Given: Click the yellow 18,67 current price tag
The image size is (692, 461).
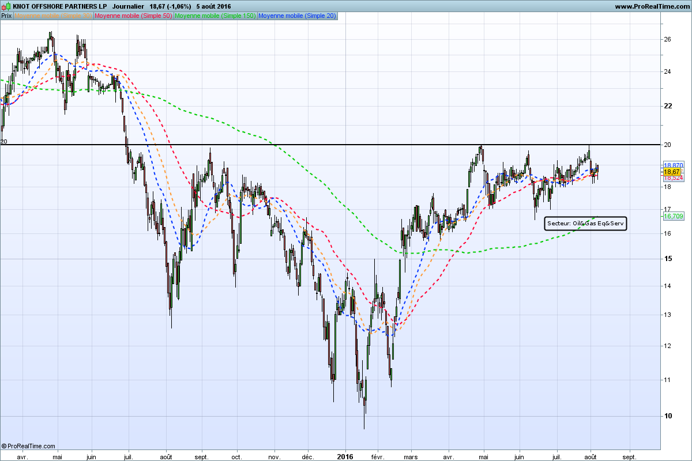Looking at the screenshot, I should click(672, 172).
